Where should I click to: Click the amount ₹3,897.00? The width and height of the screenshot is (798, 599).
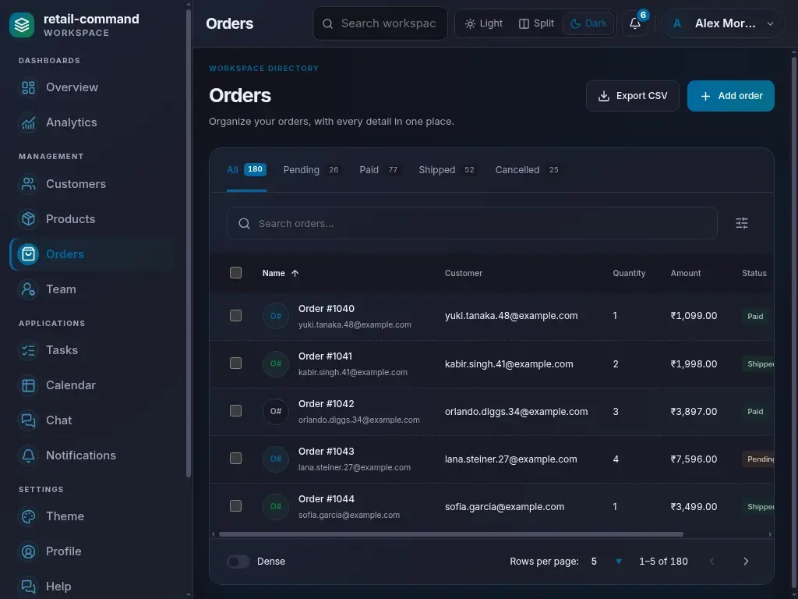coord(694,412)
